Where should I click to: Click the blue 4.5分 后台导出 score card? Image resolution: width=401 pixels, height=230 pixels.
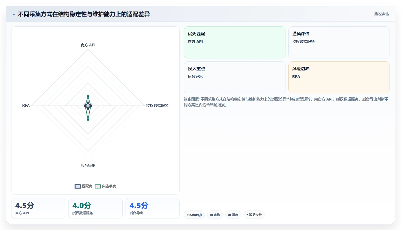152,208
